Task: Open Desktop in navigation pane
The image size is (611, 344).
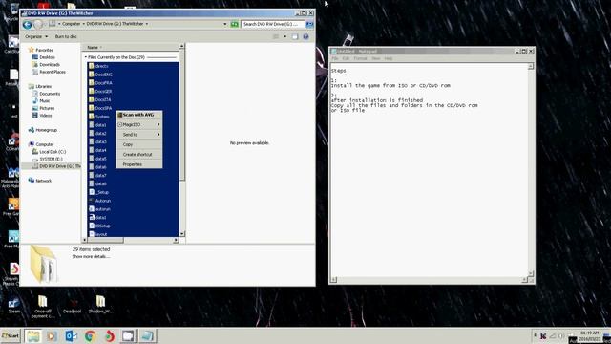Action: tap(44, 57)
